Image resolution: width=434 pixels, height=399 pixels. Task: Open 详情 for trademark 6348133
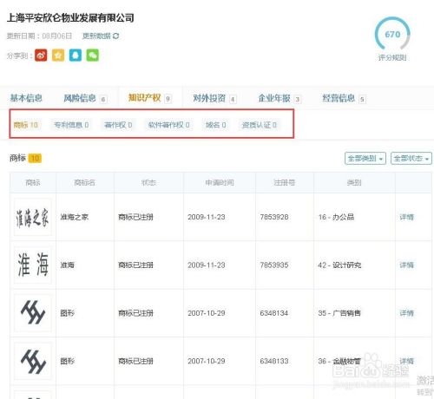[406, 361]
